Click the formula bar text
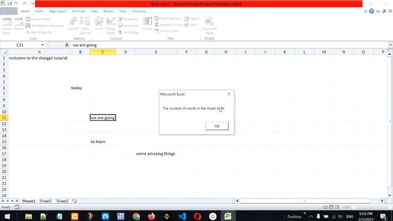This screenshot has height=221, width=393. (x=85, y=45)
